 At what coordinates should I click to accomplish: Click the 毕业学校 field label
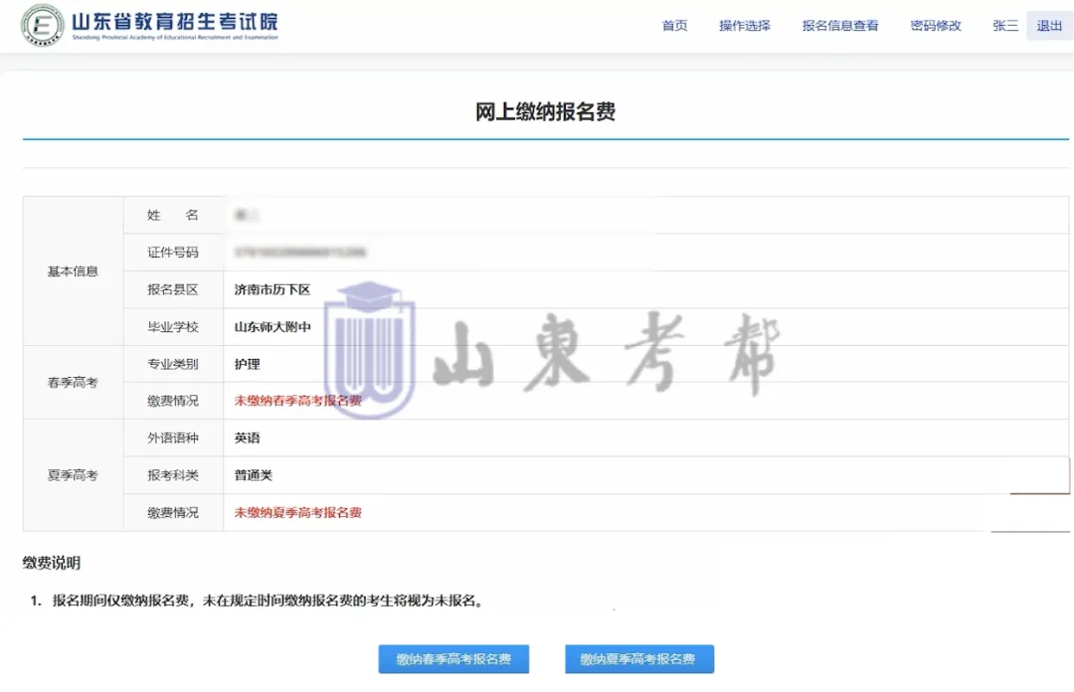(x=173, y=327)
